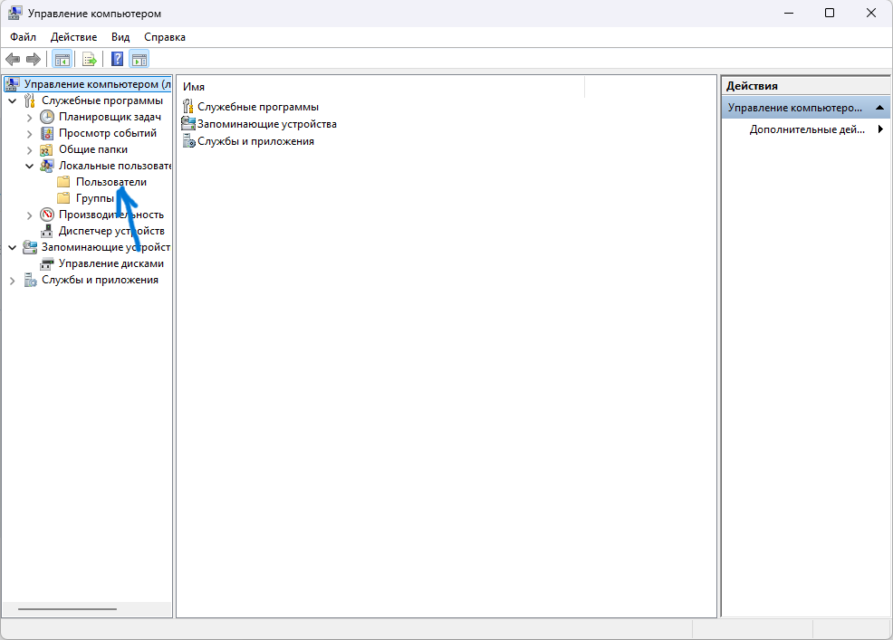
Task: Click the Task Scheduler clock icon
Action: coord(47,117)
